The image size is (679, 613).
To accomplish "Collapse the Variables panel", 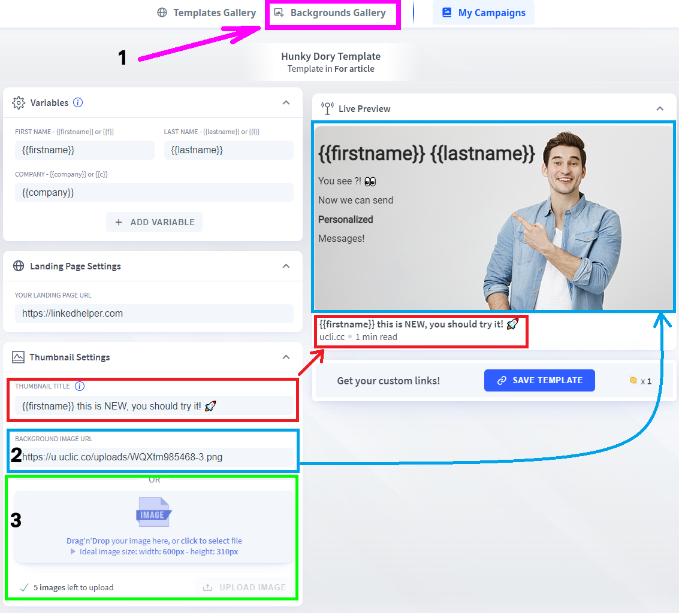I will (x=286, y=102).
